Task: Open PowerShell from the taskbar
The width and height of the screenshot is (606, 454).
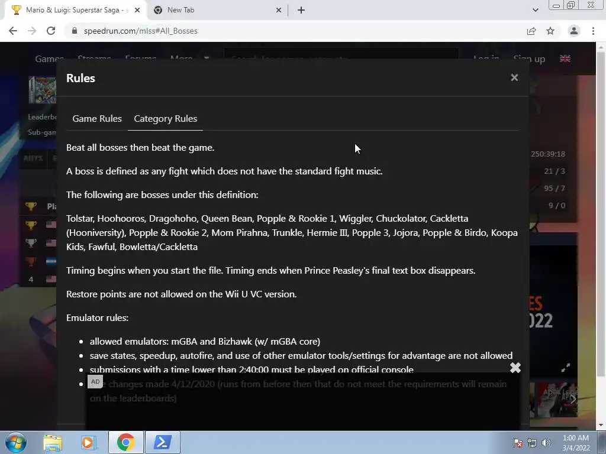Action: click(162, 442)
